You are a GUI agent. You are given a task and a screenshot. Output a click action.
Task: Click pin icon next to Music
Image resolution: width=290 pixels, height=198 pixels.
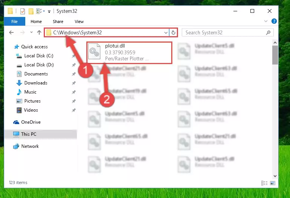pos(74,92)
